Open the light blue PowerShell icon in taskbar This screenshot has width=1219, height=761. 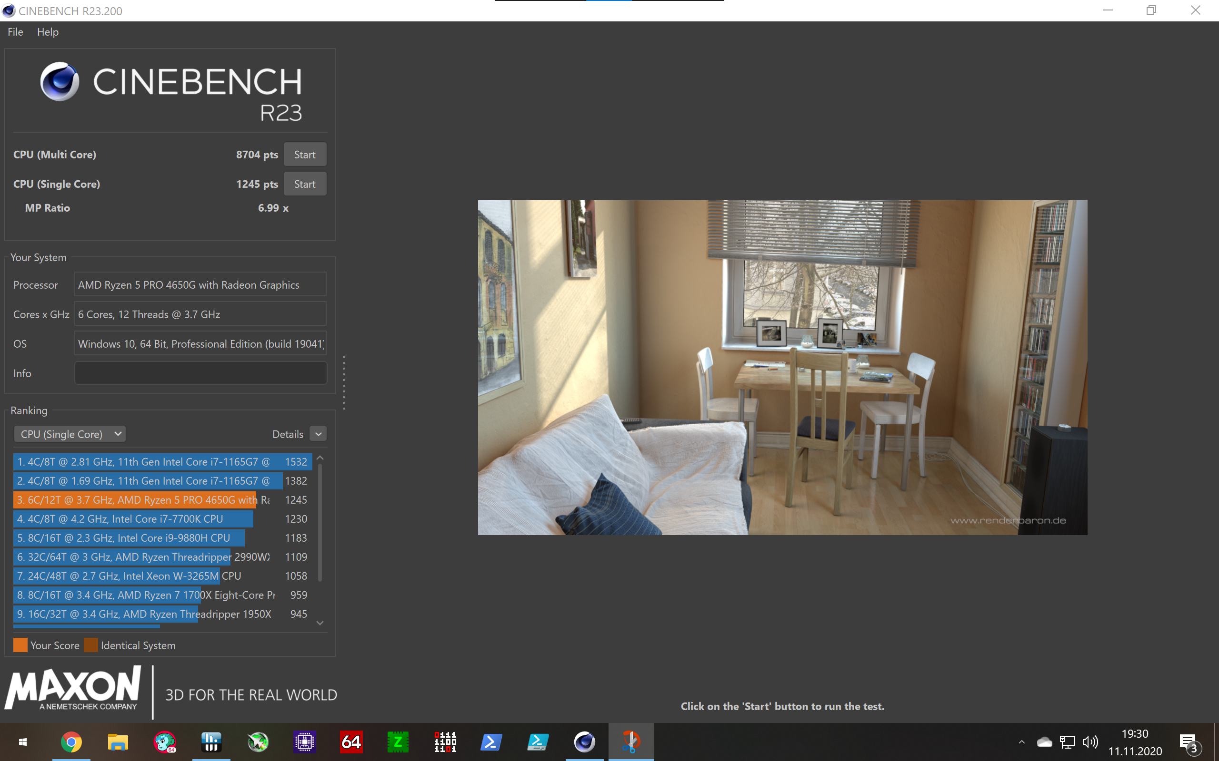pyautogui.click(x=538, y=742)
